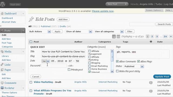This screenshot has width=173, height=97.
Task: Click the search posts input field
Action: (142, 24)
